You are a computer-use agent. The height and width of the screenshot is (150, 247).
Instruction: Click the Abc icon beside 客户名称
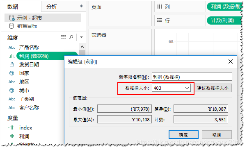pyautogui.click(x=12, y=108)
